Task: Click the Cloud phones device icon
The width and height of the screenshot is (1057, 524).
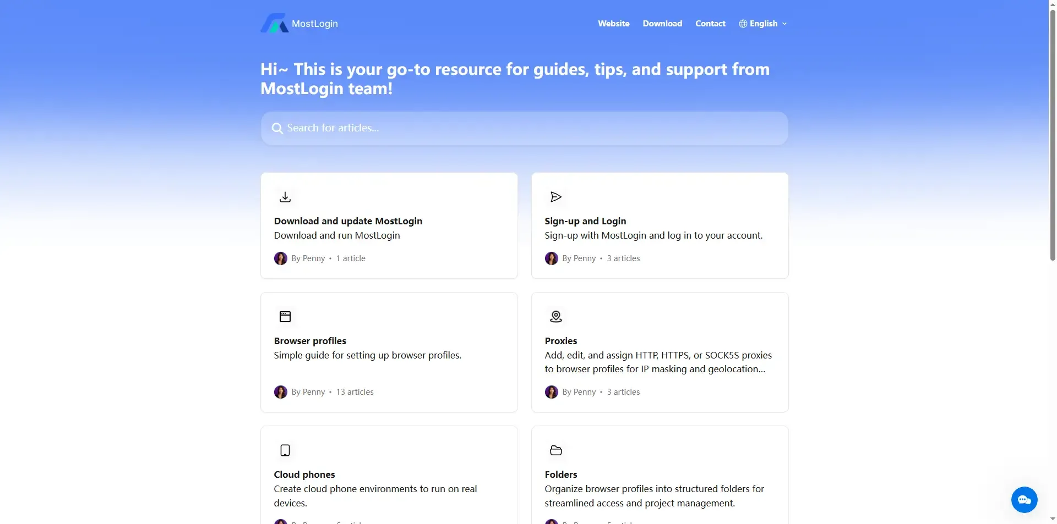Action: pos(285,450)
